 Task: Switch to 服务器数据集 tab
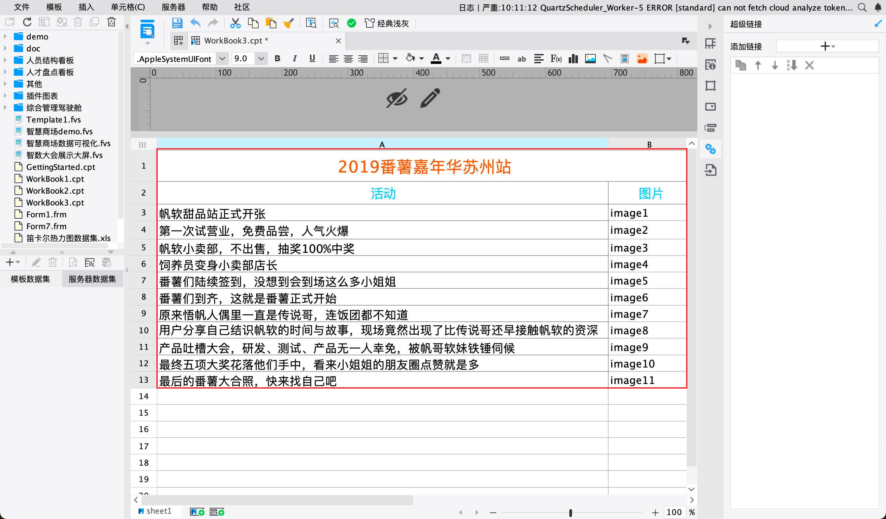tap(92, 279)
